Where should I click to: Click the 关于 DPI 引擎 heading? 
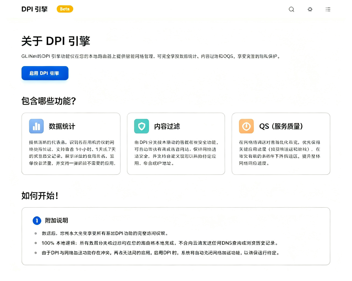pos(56,41)
